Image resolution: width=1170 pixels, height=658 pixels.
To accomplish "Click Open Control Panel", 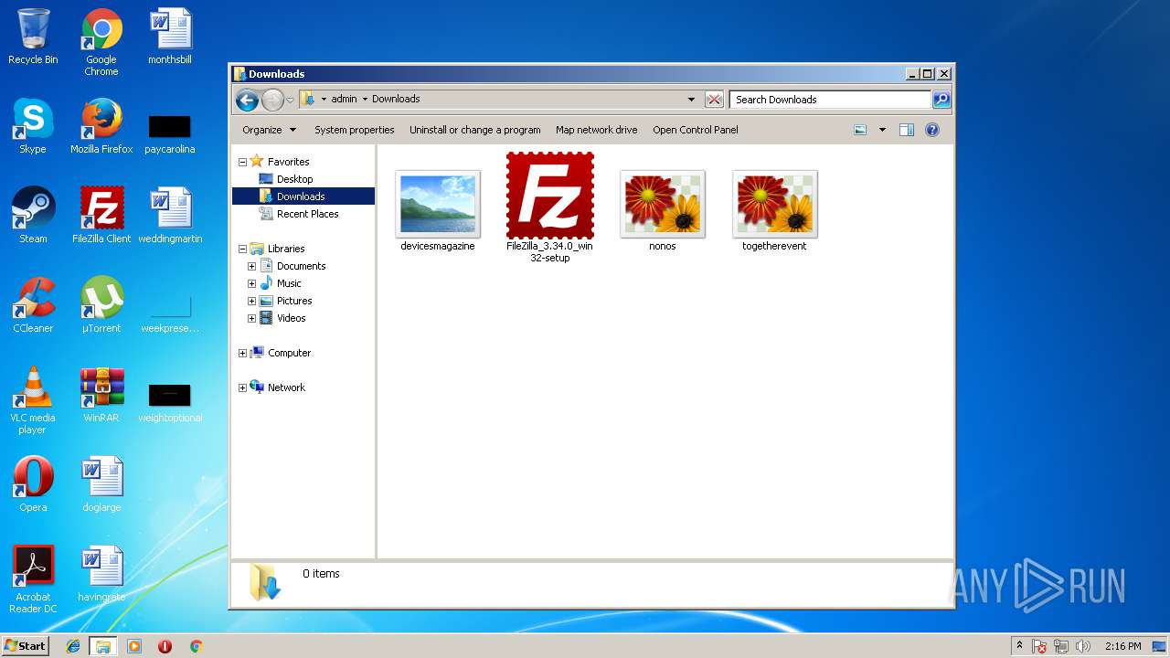I will pos(696,130).
